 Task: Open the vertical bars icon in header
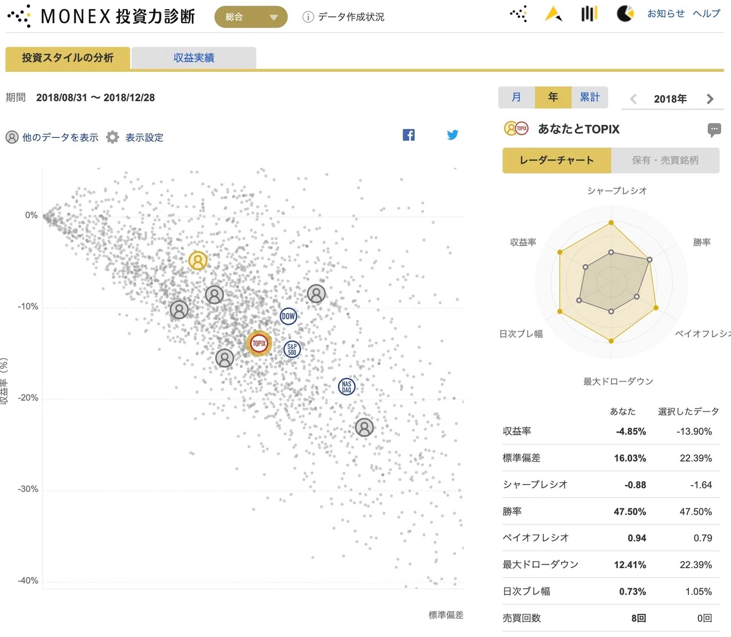click(x=589, y=13)
